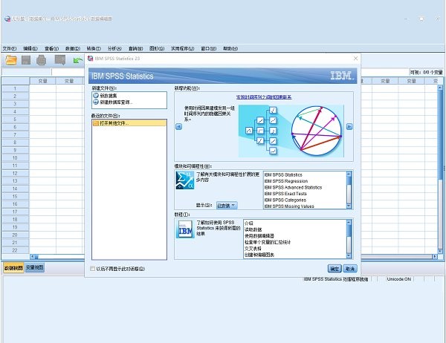Screen dimensions: 446x343
Task: Click the previous arrow beside the feature graphic
Action: point(178,126)
